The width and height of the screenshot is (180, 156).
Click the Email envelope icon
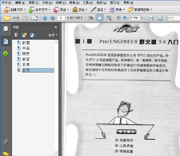(34, 18)
